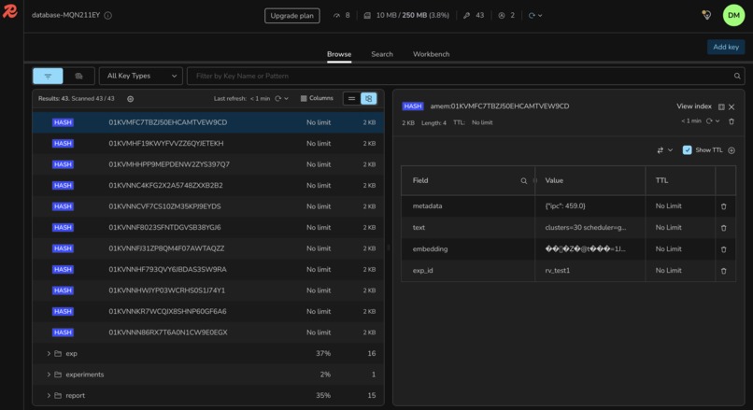Switch key list to tree view
The height and width of the screenshot is (410, 753).
[368, 98]
